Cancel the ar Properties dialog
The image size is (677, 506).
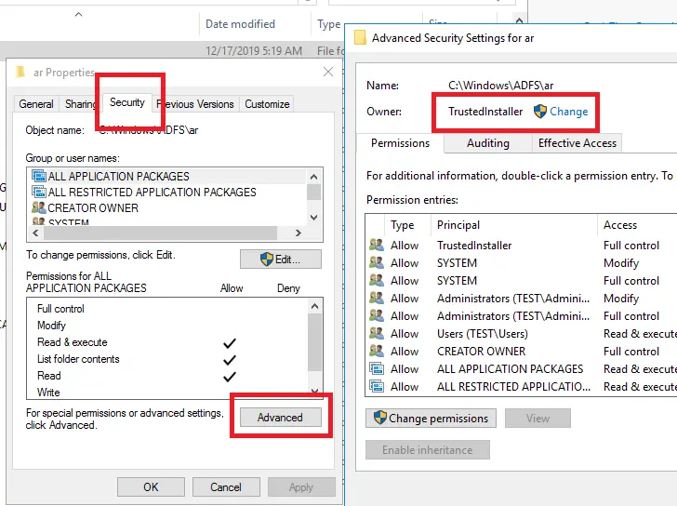pos(226,487)
